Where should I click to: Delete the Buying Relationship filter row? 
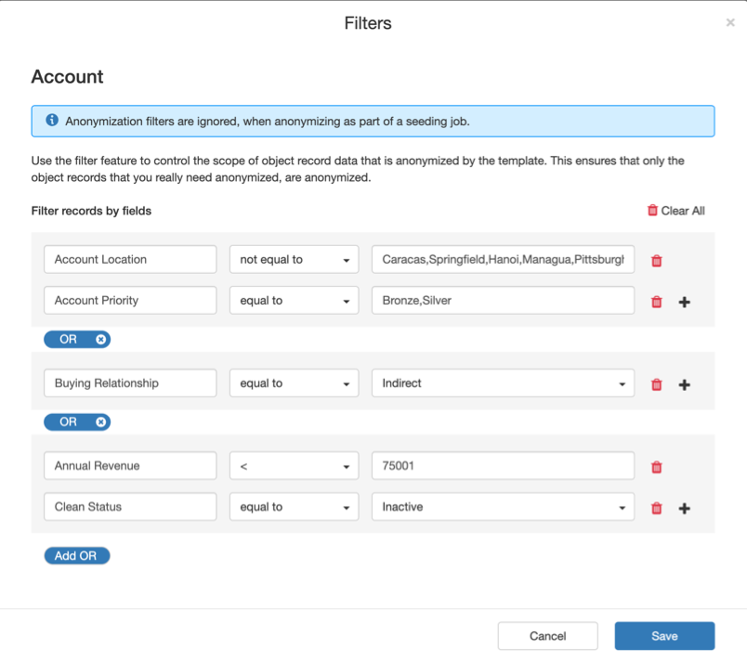[x=657, y=384]
